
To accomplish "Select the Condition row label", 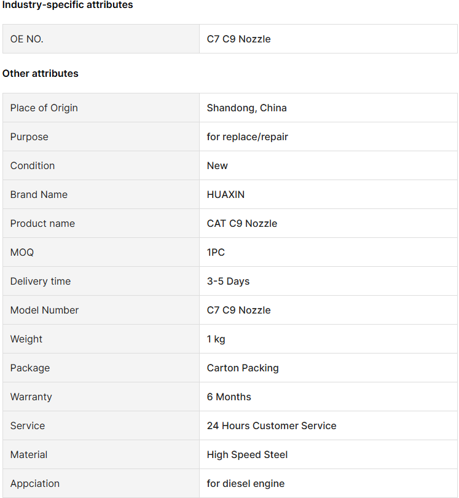I will click(33, 166).
